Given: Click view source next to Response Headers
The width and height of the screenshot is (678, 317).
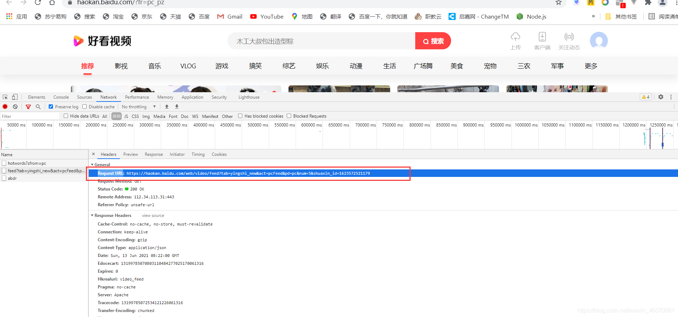Looking at the screenshot, I should coord(153,216).
